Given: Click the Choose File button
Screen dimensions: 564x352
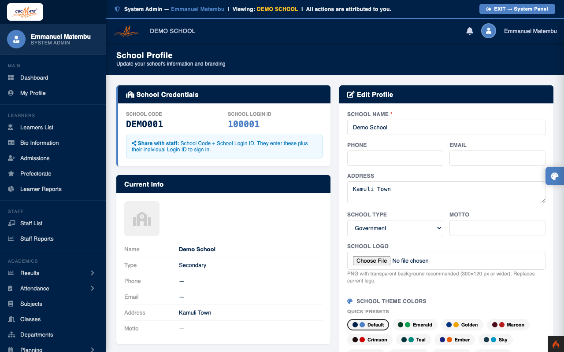Looking at the screenshot, I should click(372, 260).
